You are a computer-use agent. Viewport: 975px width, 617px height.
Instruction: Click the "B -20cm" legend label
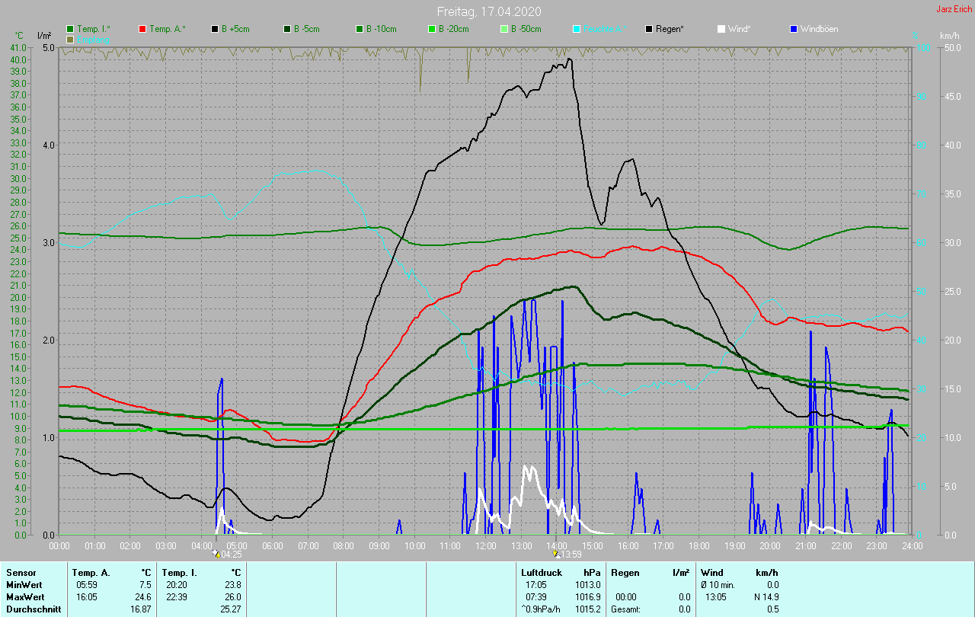(454, 29)
